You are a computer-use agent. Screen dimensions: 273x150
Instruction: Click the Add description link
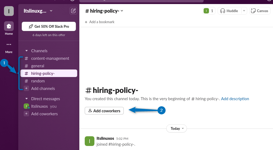click(x=235, y=99)
